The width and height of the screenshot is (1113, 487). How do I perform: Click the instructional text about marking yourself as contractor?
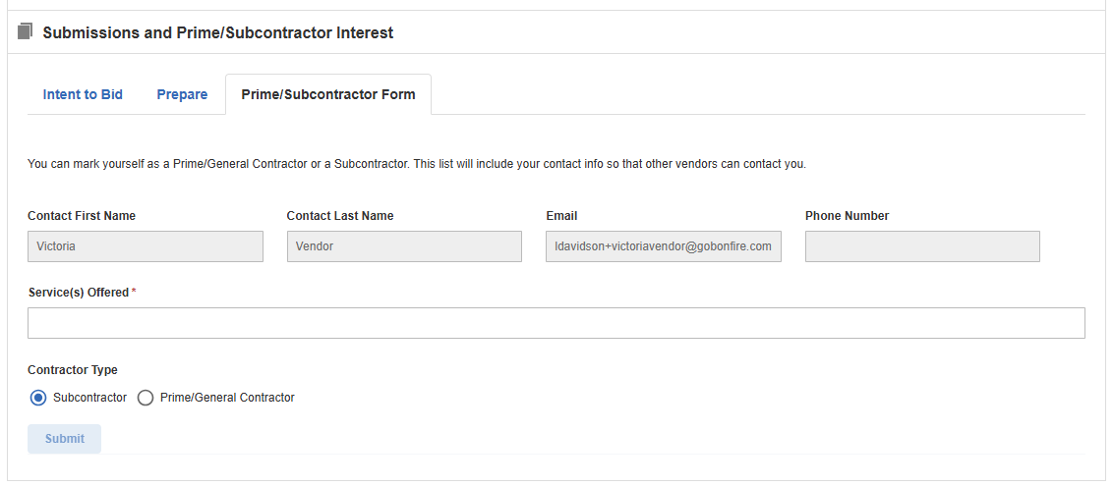417,164
